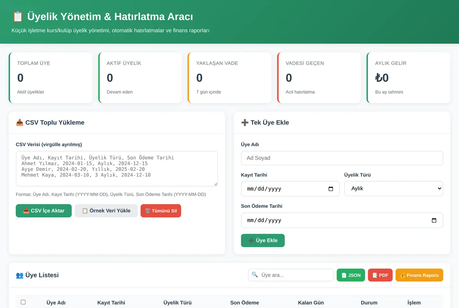
Task: Export member list as JSON
Action: [x=351, y=275]
